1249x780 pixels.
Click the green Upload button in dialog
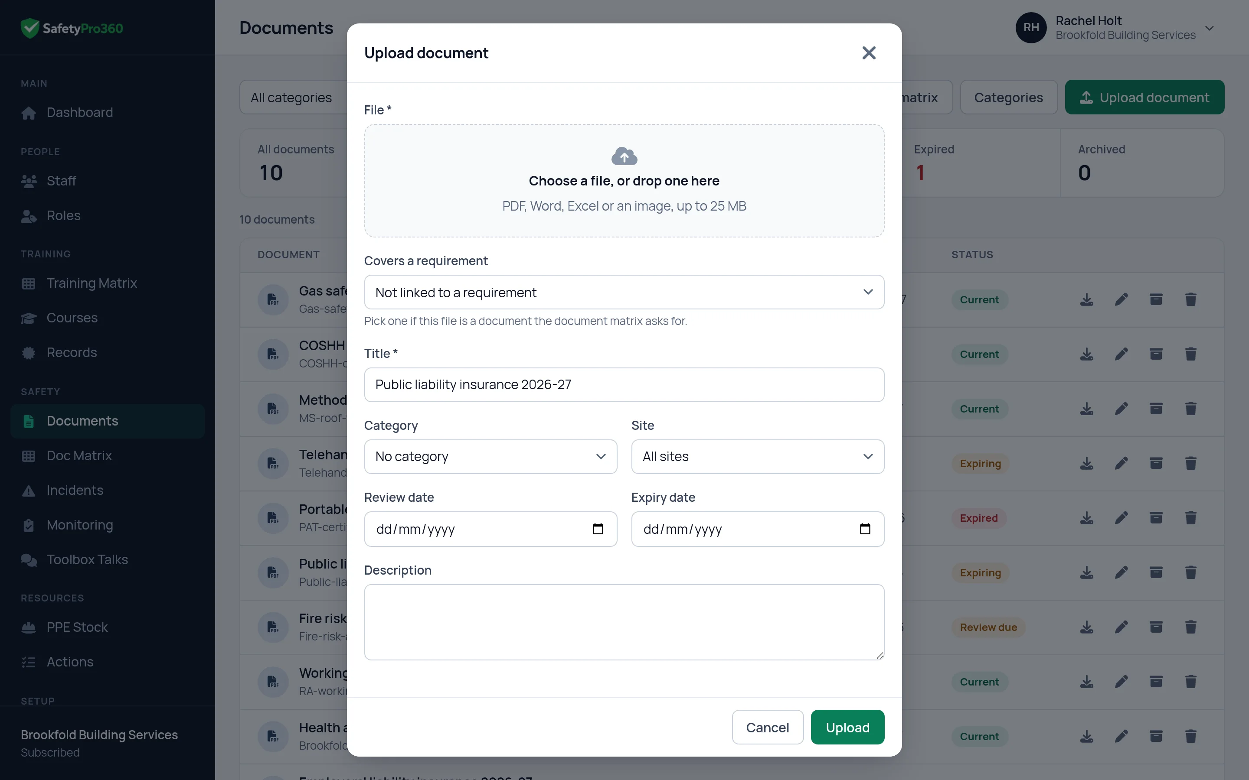[x=847, y=728]
